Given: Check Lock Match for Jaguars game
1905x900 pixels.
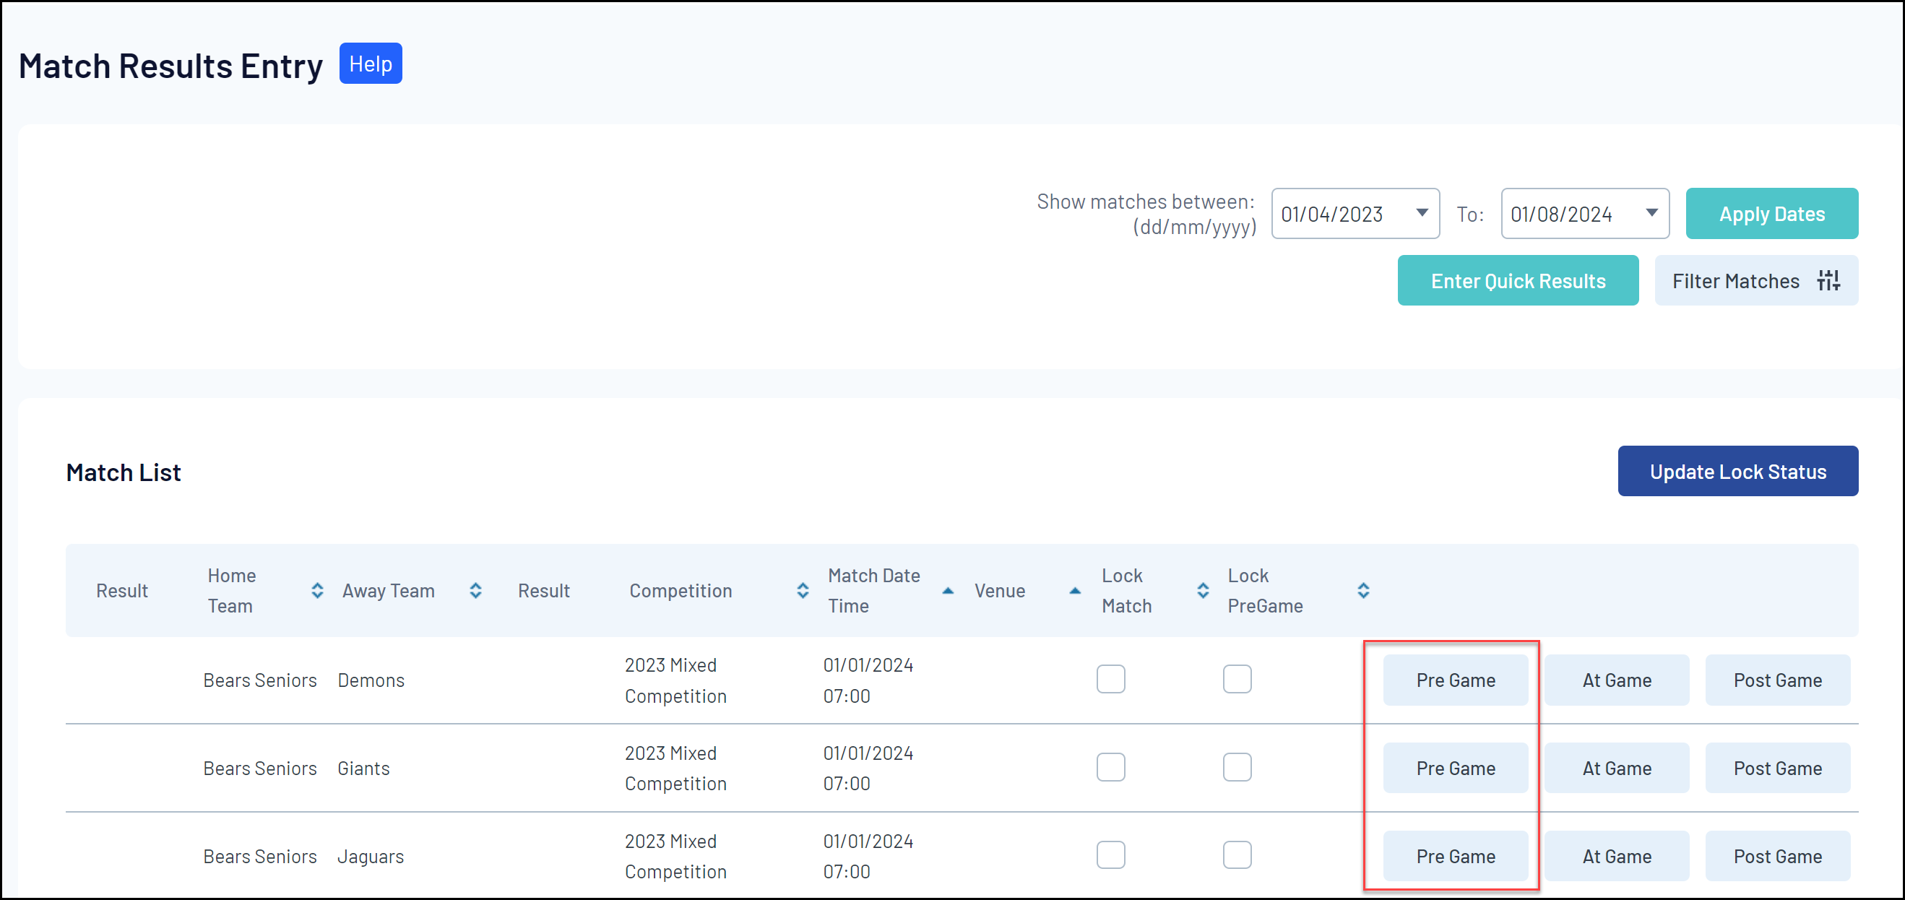Looking at the screenshot, I should click(1110, 855).
